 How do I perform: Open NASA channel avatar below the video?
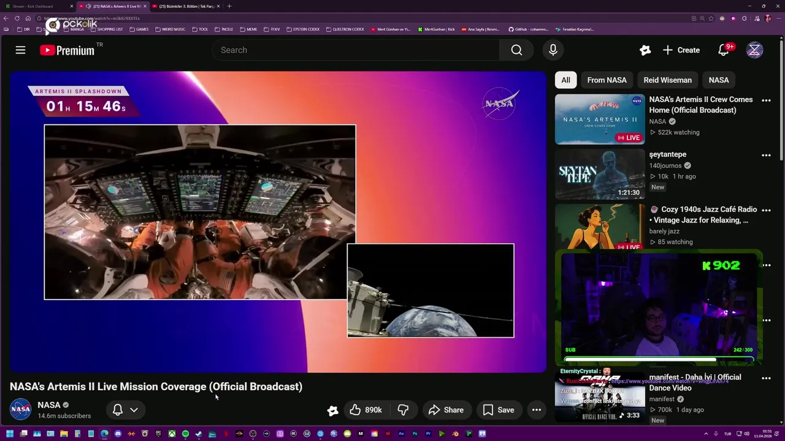pyautogui.click(x=20, y=409)
